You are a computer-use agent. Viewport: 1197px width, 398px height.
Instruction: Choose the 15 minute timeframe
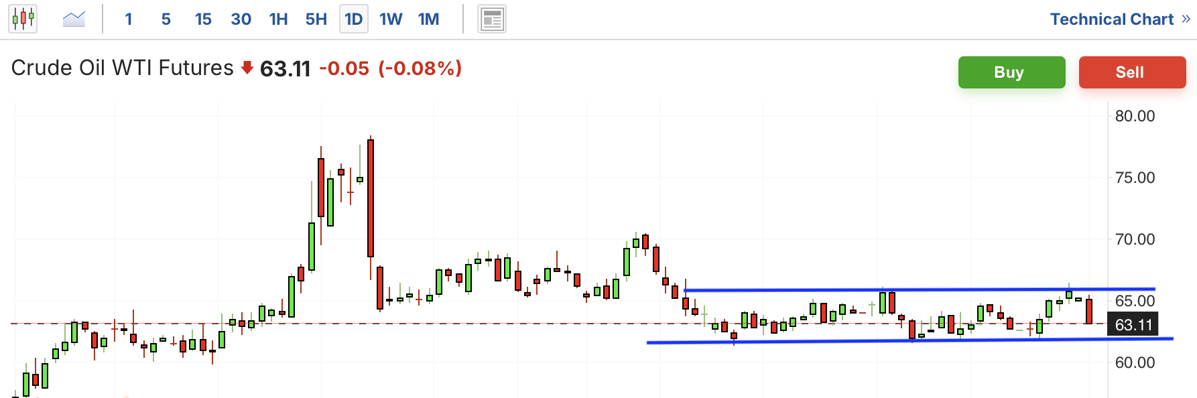point(203,19)
